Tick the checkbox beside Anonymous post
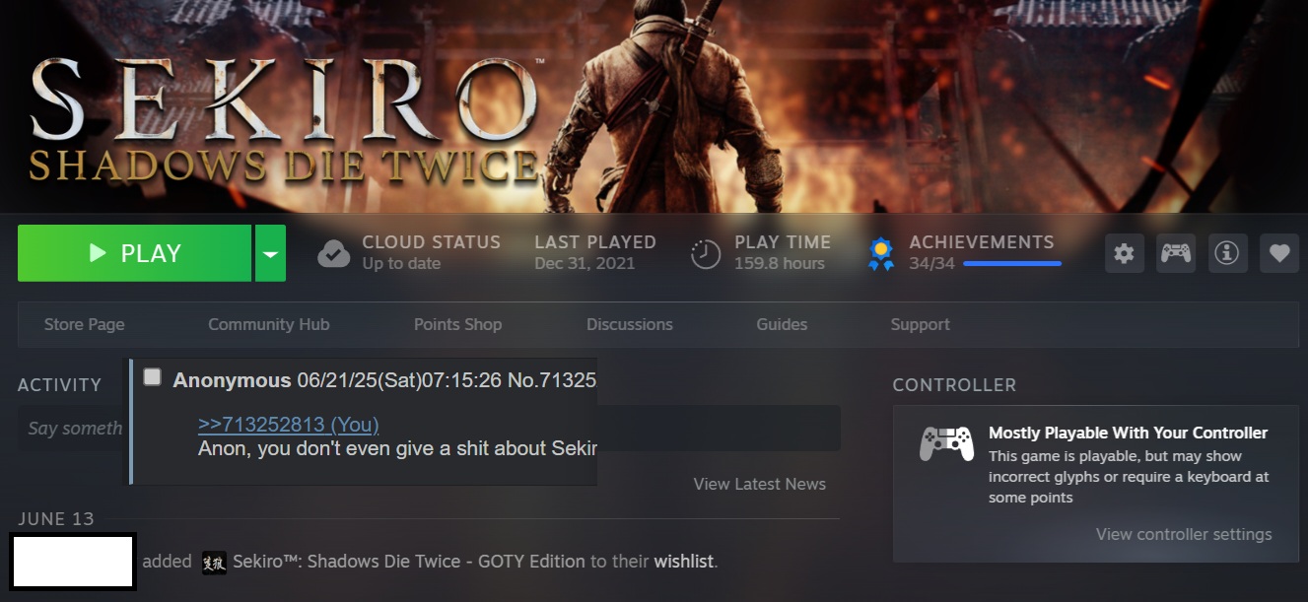This screenshot has height=602, width=1308. [152, 376]
